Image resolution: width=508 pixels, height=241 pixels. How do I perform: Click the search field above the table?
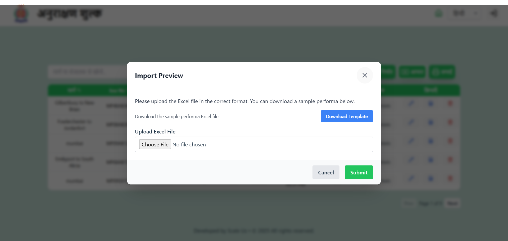(x=87, y=72)
